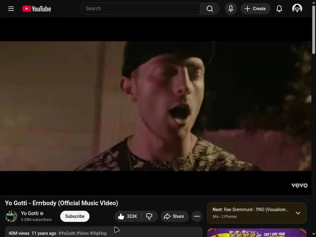
Task: Click the #YoGotti hashtag
Action: pyautogui.click(x=67, y=233)
